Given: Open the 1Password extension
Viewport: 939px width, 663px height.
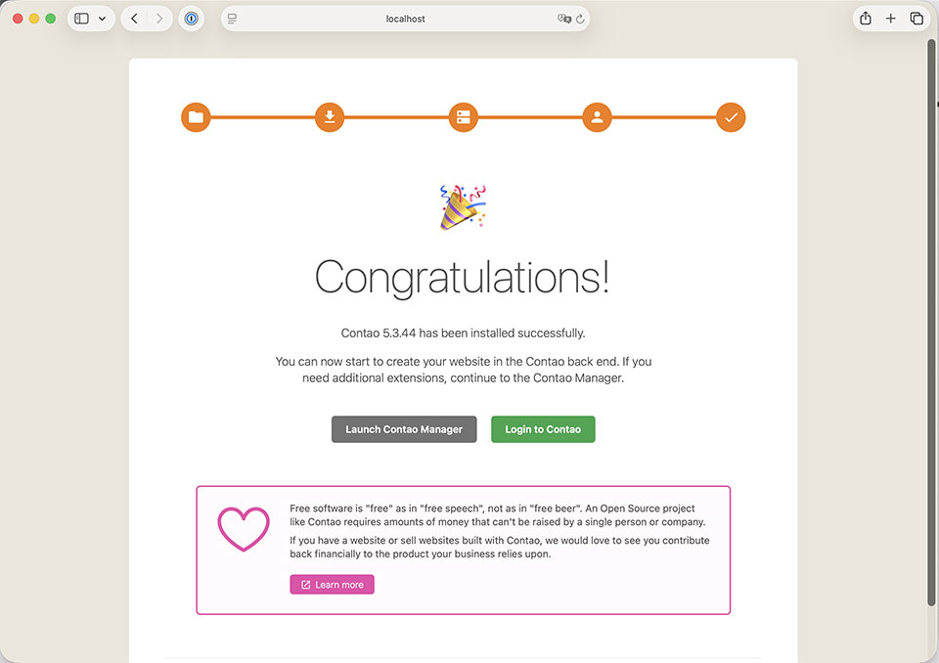Looking at the screenshot, I should (192, 19).
